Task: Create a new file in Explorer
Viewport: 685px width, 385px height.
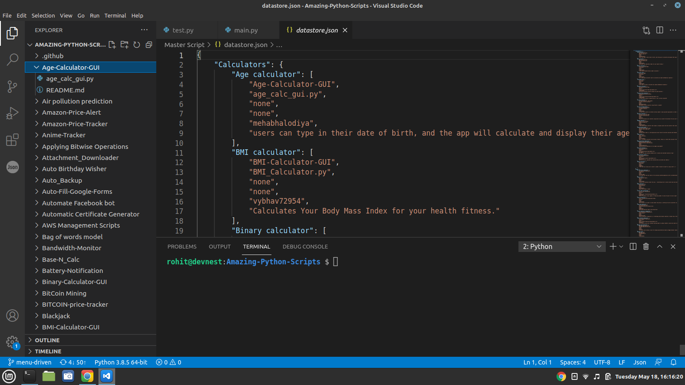Action: [x=112, y=44]
